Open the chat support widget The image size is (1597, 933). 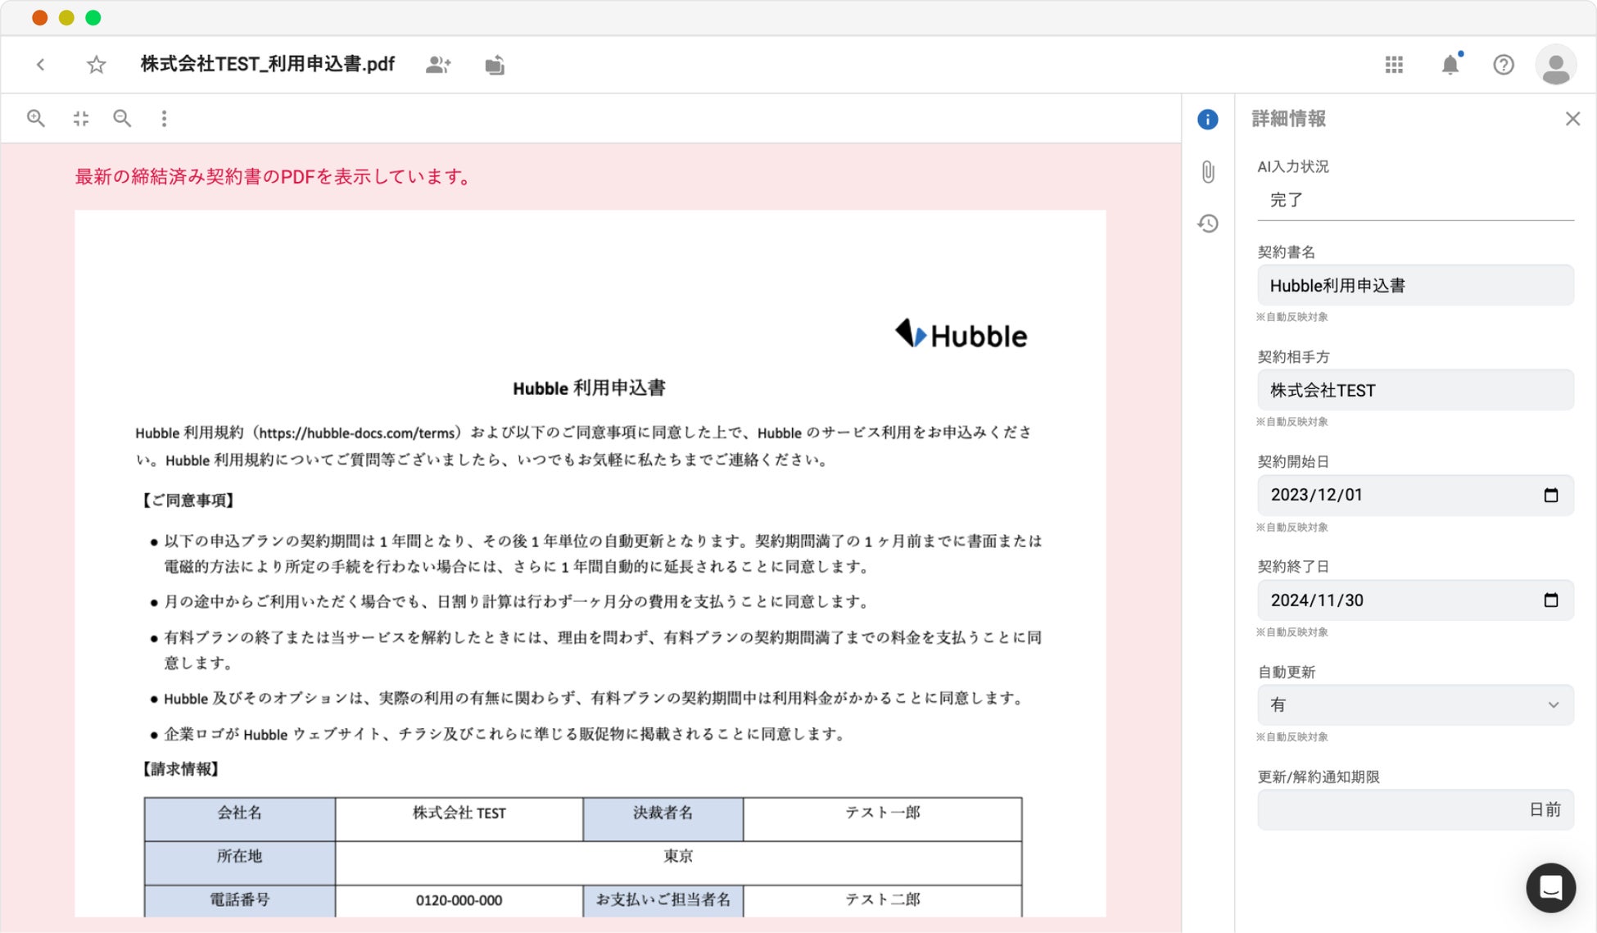(x=1550, y=888)
